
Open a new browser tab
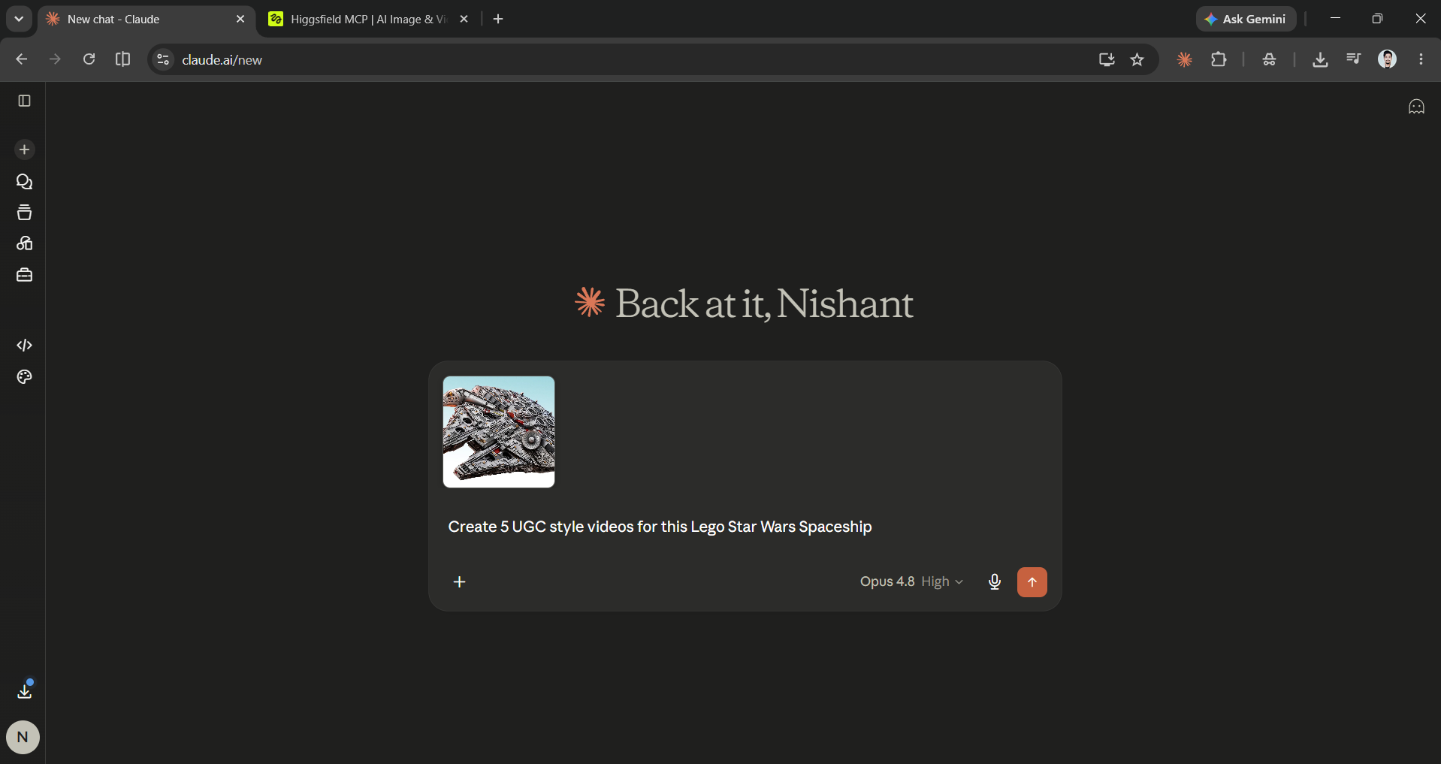coord(498,20)
